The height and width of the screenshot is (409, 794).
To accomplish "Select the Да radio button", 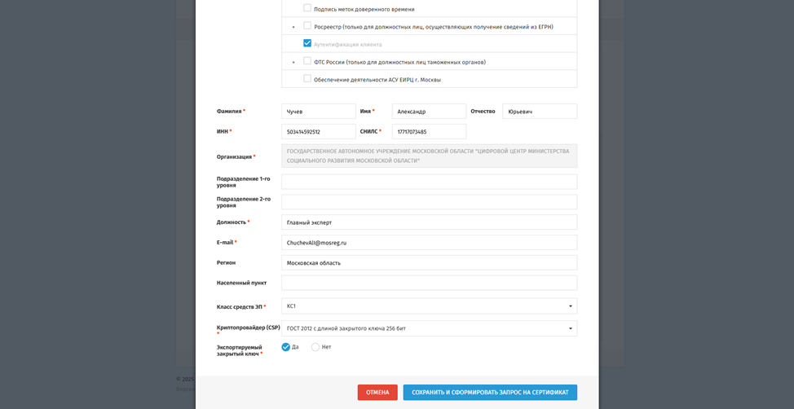I will tap(286, 347).
